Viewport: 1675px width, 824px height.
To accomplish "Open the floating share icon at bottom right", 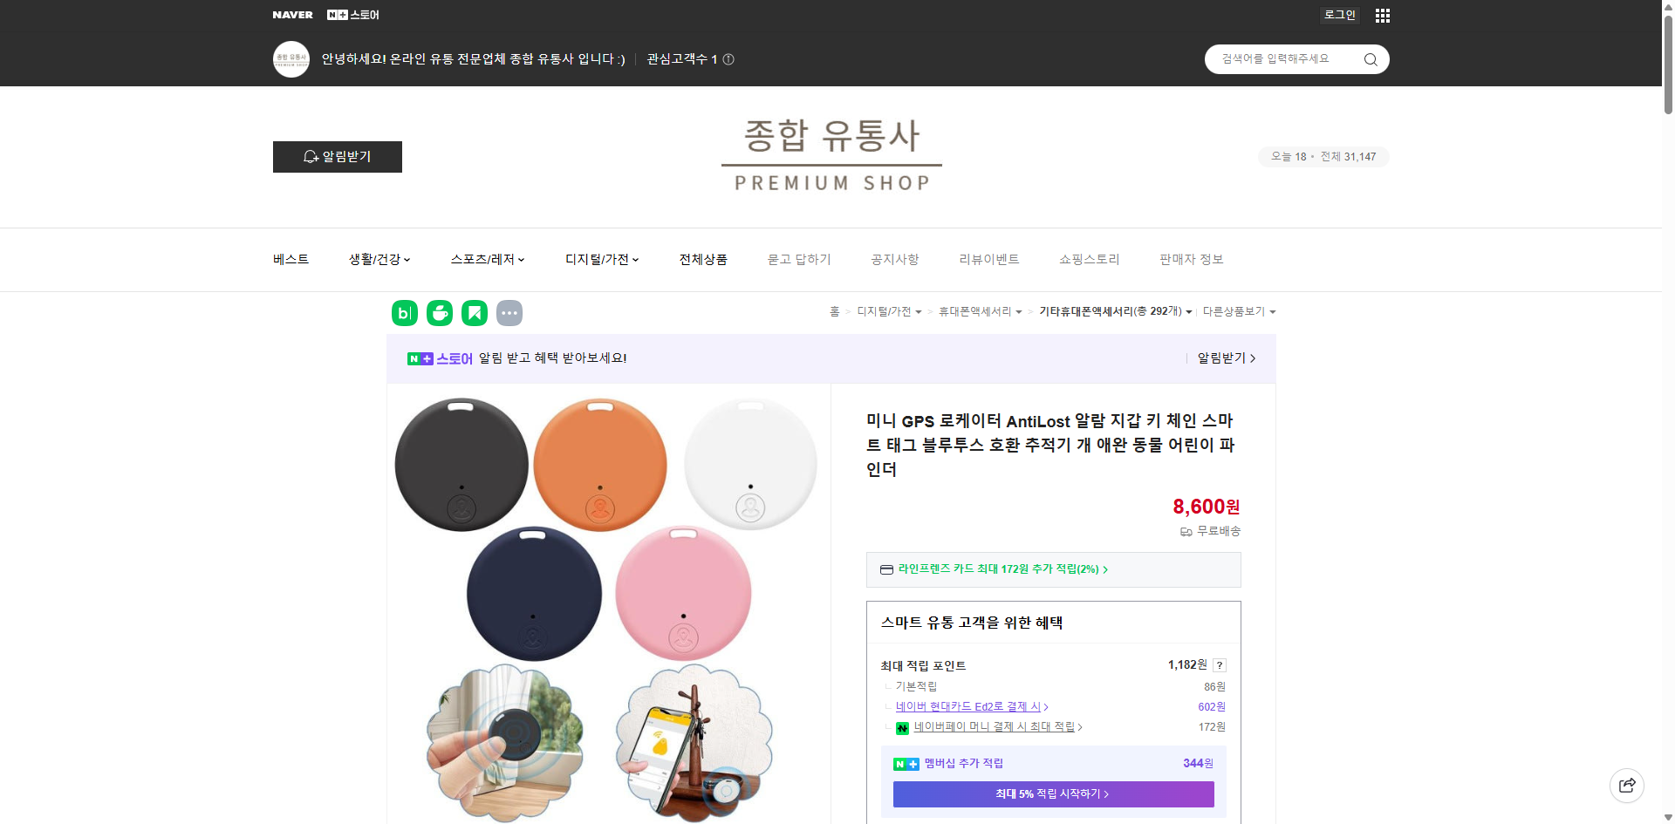I will (1627, 785).
